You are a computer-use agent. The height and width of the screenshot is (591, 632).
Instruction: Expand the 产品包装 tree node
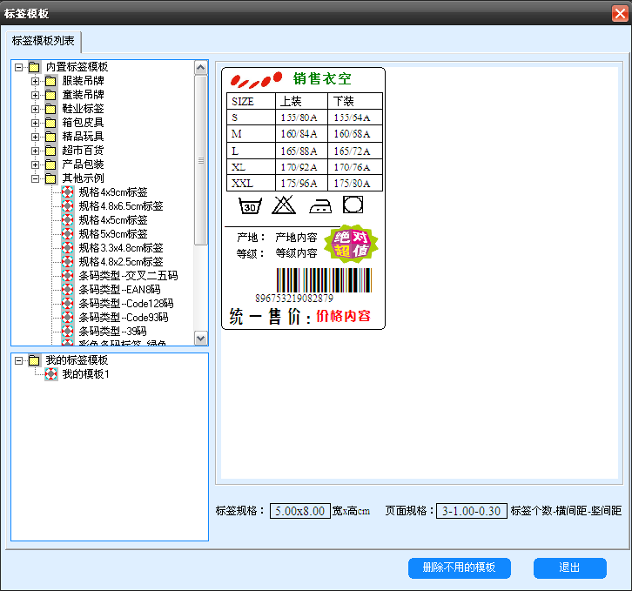36,165
